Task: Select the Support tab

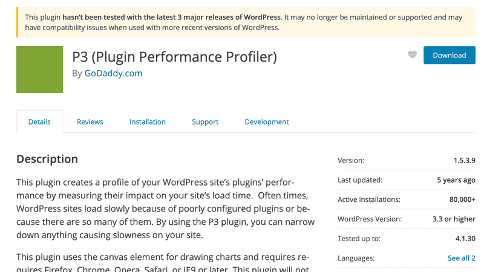Action: 205,122
